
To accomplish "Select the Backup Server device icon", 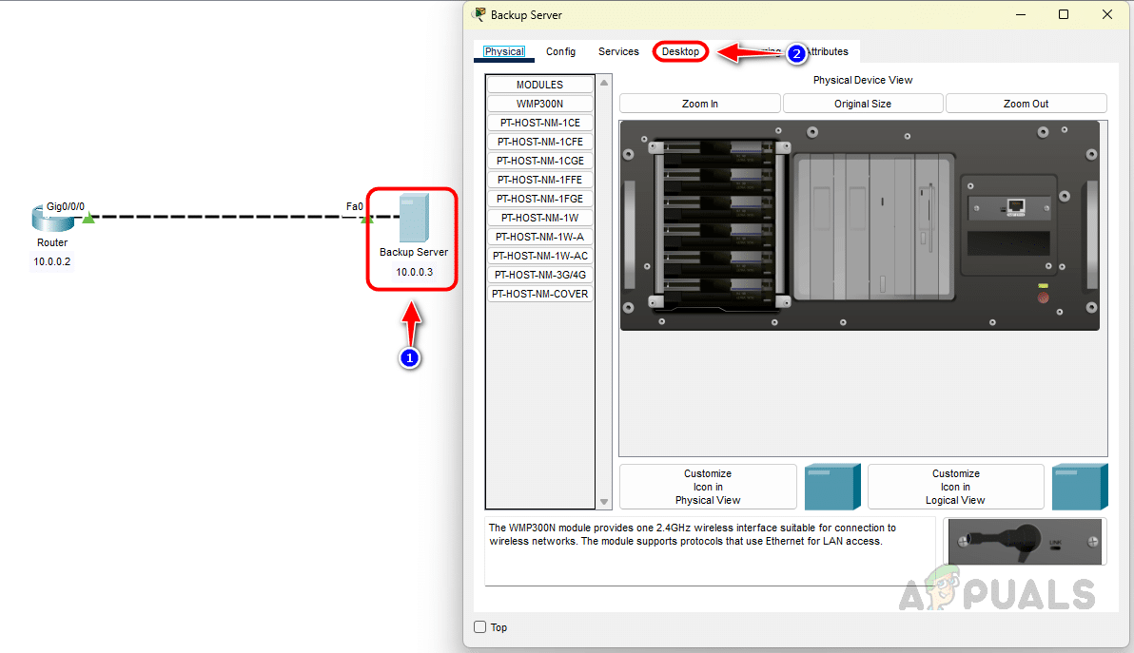I will [x=414, y=218].
